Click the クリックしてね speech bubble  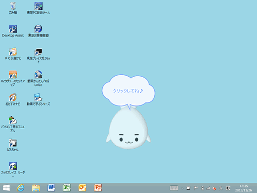click(x=128, y=91)
